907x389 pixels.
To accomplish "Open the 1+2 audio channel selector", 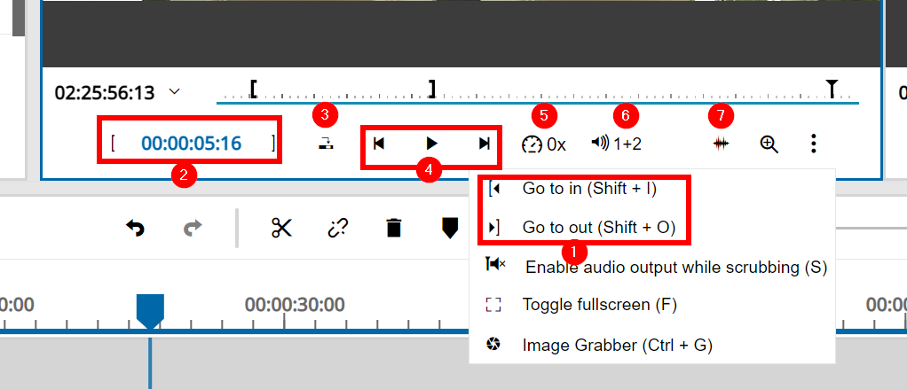I will pos(616,144).
